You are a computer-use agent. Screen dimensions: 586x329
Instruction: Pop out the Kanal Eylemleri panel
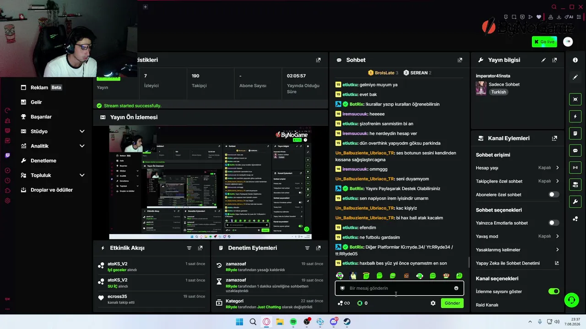554,138
